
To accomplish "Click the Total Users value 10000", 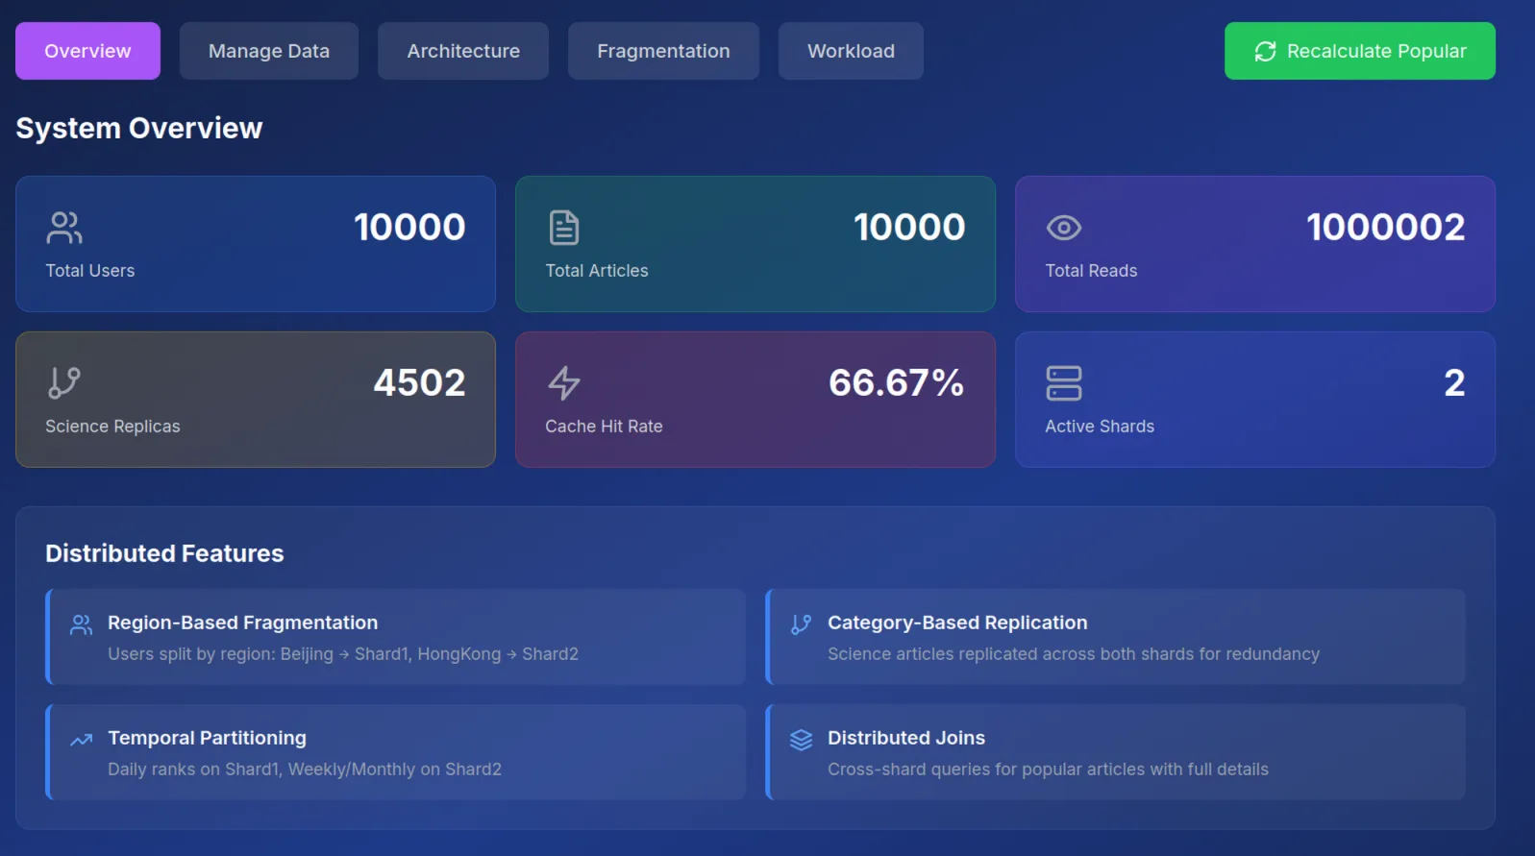I will point(409,228).
